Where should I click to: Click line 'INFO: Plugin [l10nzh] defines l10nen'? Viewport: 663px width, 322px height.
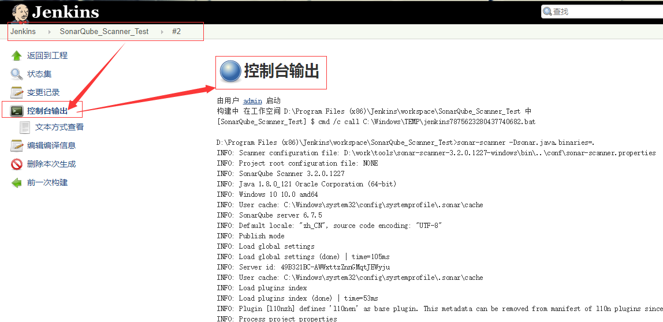click(x=439, y=309)
